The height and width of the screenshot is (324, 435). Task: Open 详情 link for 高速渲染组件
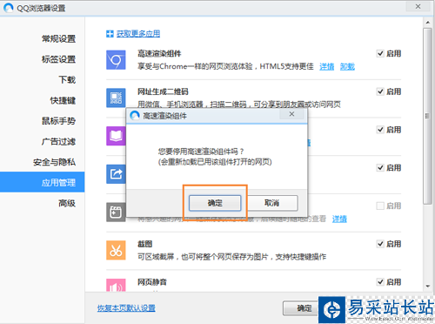coord(327,66)
